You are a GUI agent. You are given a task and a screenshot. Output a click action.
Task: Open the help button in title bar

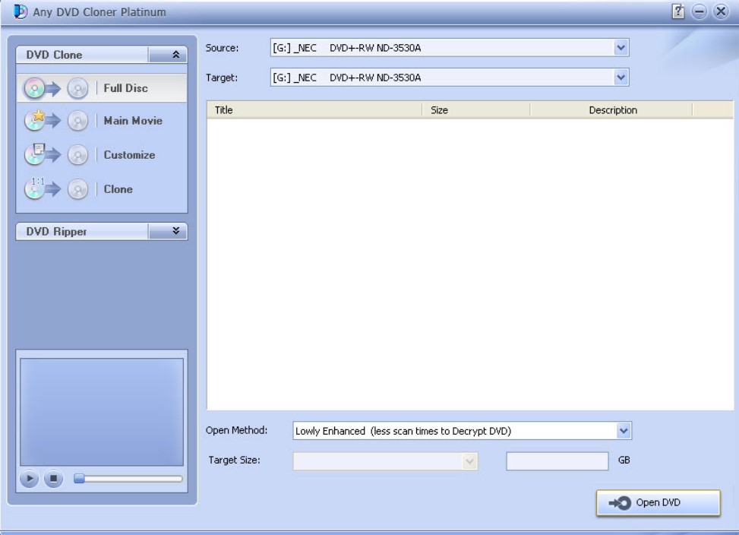tap(677, 11)
